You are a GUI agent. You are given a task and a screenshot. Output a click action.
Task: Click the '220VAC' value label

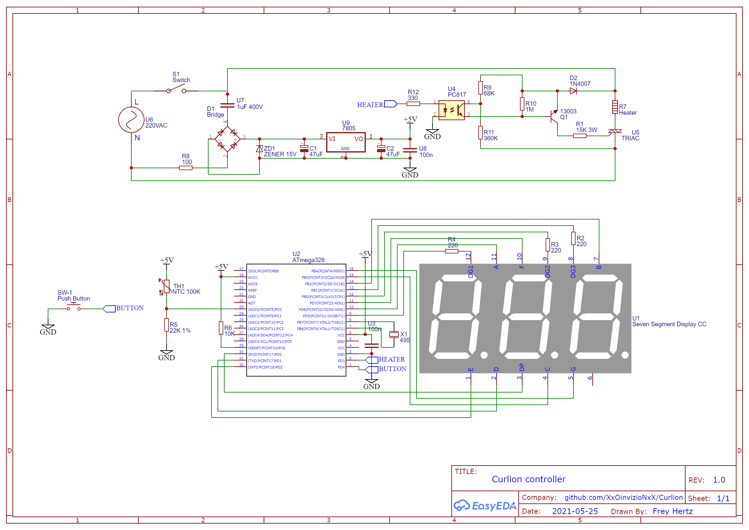156,126
